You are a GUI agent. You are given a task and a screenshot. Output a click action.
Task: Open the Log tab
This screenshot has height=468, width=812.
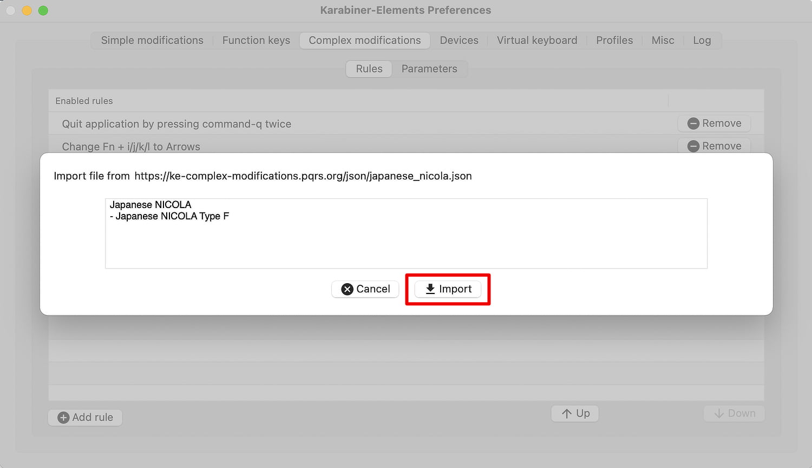tap(702, 41)
